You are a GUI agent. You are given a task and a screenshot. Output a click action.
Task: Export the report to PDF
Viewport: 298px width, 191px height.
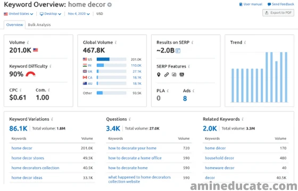pos(278,13)
